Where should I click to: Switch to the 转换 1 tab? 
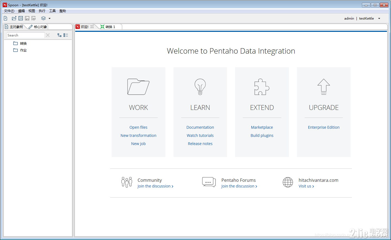[x=108, y=27]
